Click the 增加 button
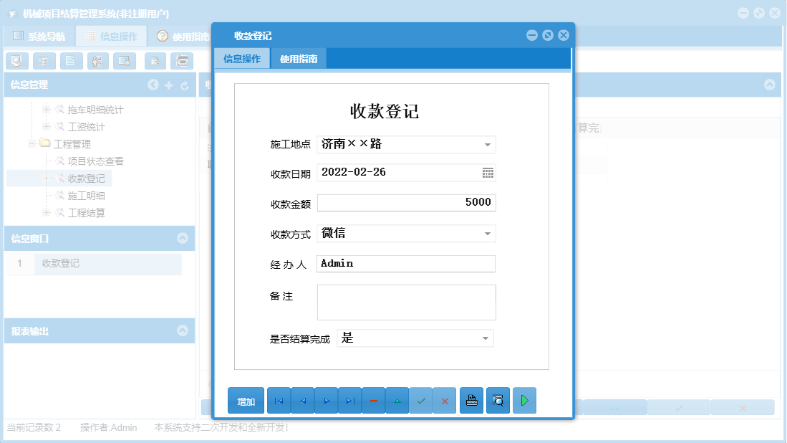 (x=246, y=400)
